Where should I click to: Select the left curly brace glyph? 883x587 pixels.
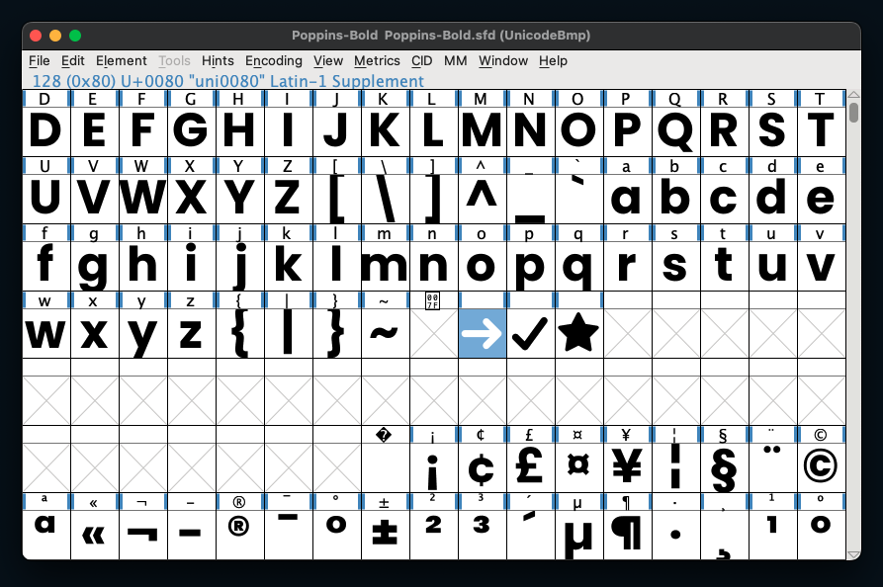tap(240, 333)
